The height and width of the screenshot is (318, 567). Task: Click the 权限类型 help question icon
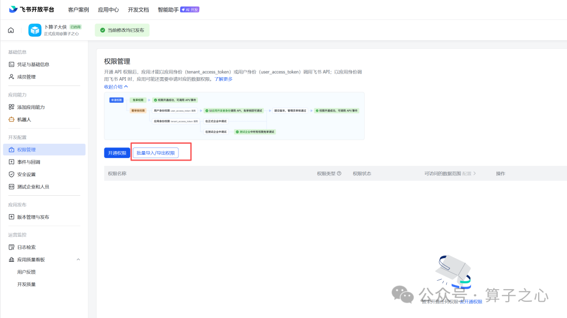[x=339, y=174]
